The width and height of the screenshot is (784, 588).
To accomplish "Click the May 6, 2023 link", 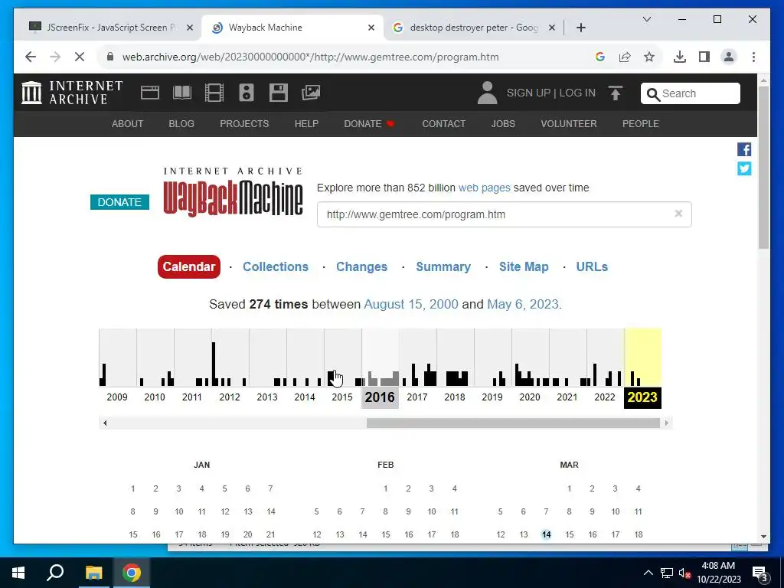I will click(x=523, y=304).
